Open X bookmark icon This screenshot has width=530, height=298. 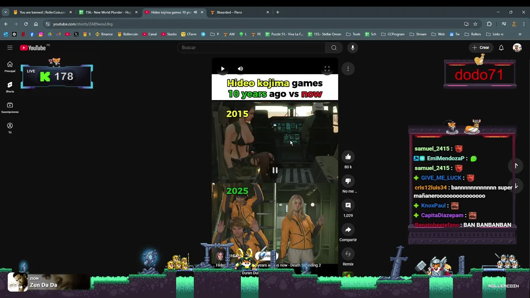click(x=76, y=34)
